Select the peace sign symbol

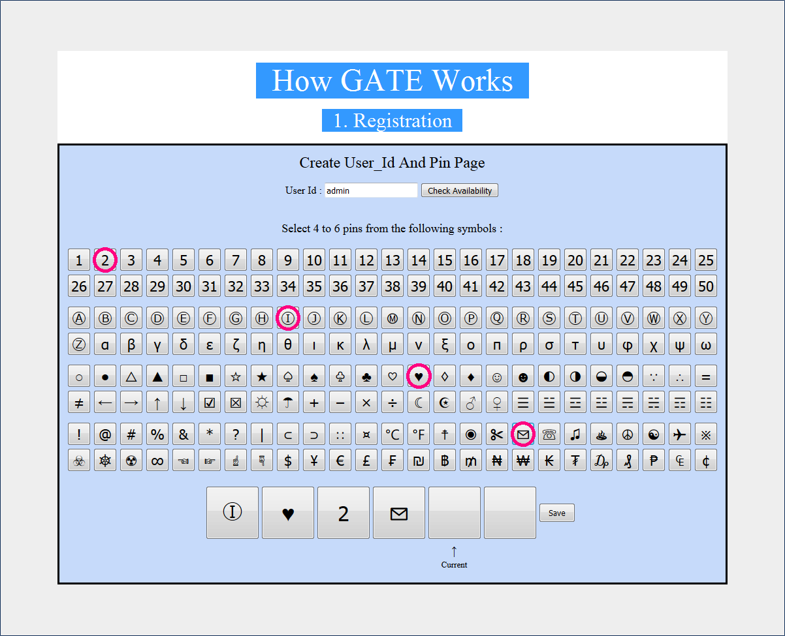click(x=628, y=434)
